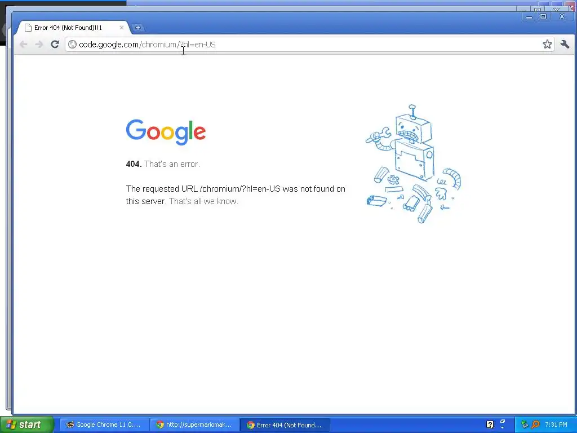Click the globe icon in address bar
The width and height of the screenshot is (577, 433).
point(73,45)
